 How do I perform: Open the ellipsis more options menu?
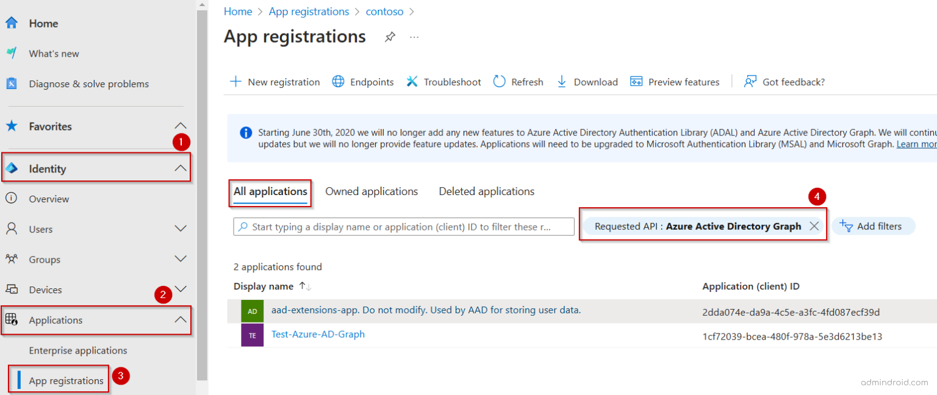[x=414, y=37]
